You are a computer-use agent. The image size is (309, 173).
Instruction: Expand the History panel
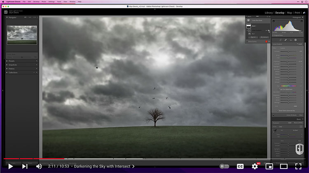7,69
